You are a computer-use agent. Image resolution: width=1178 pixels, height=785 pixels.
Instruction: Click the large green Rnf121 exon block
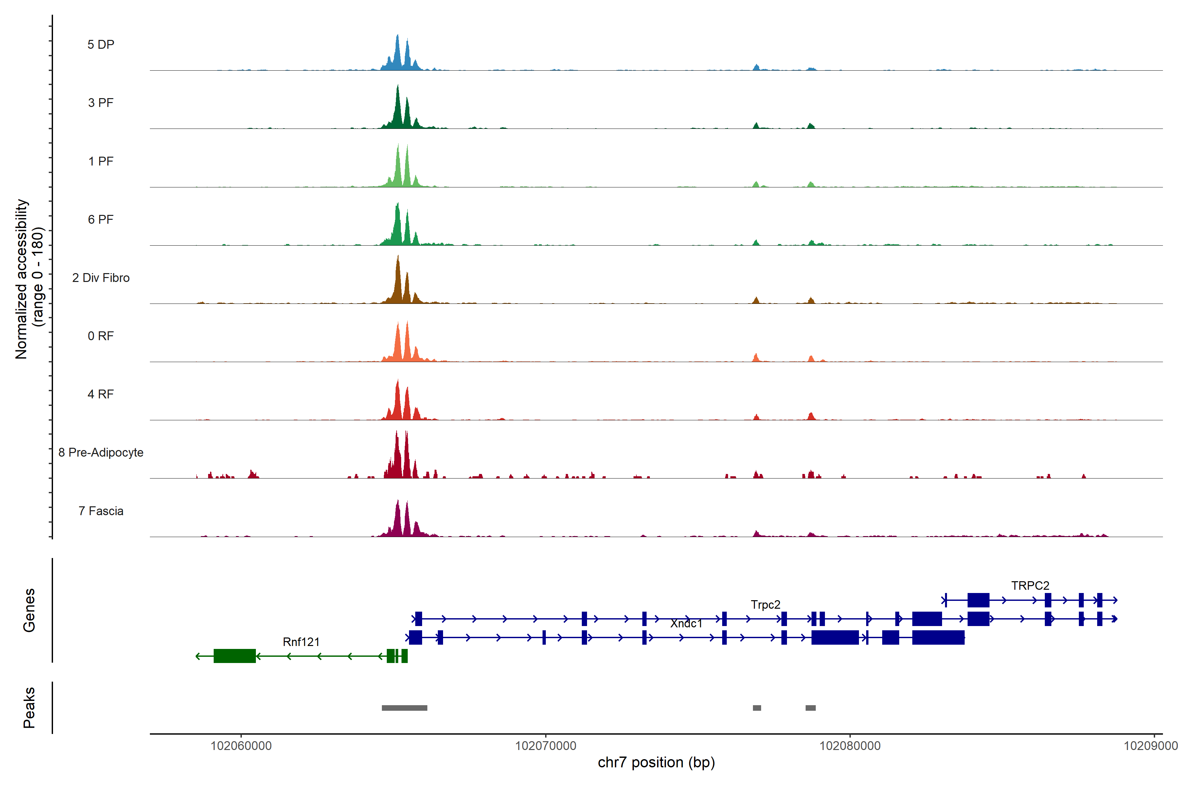[234, 656]
